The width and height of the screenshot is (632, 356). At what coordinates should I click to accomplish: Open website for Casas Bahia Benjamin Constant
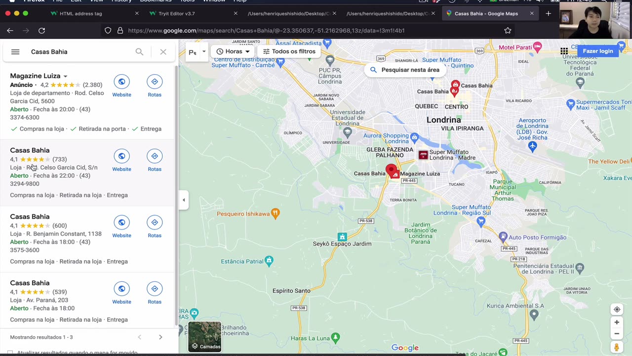pos(121,222)
